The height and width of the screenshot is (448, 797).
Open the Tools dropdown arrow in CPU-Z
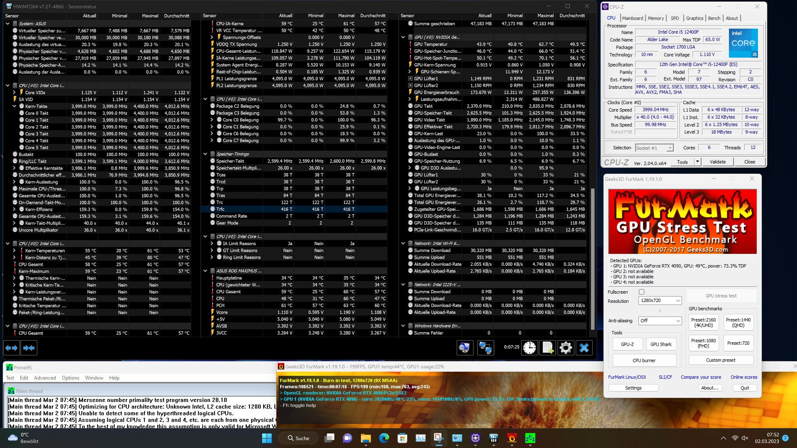point(697,162)
